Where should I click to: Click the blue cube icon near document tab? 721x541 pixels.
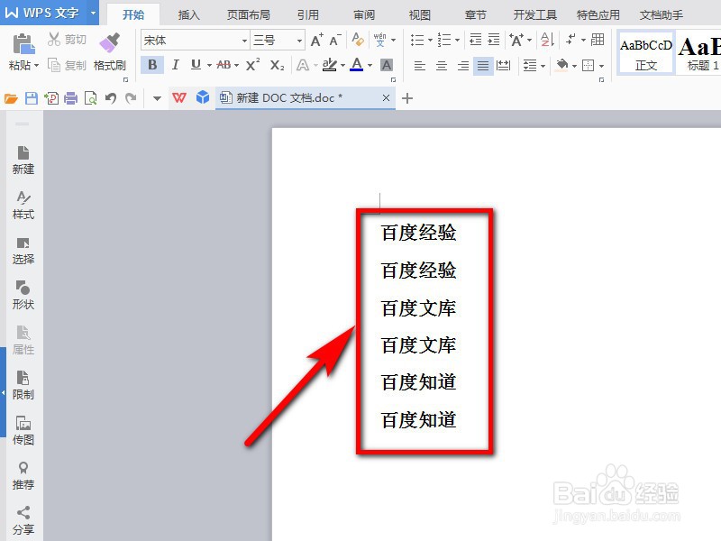click(x=202, y=97)
